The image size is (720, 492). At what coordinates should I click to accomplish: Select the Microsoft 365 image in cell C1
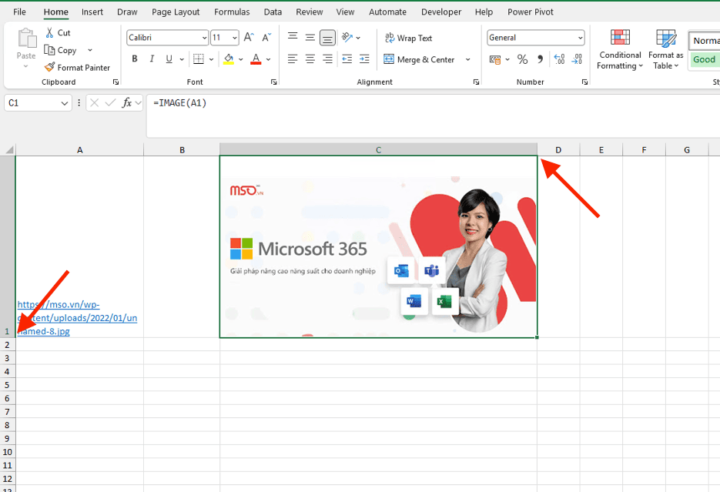click(378, 247)
